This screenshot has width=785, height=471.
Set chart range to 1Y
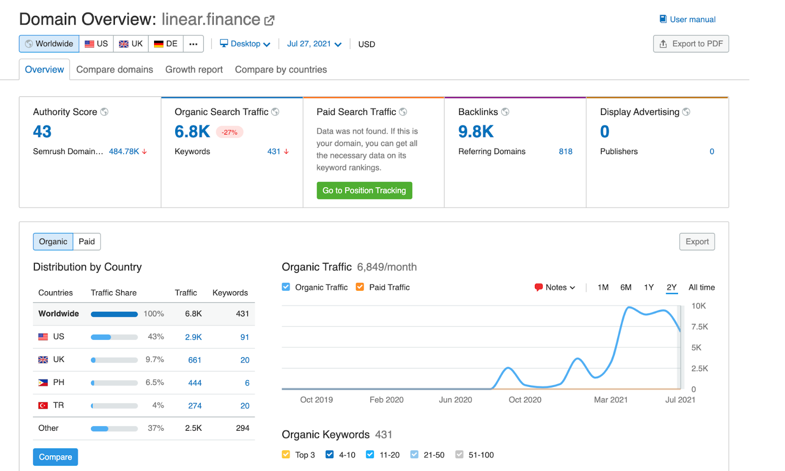coord(649,287)
